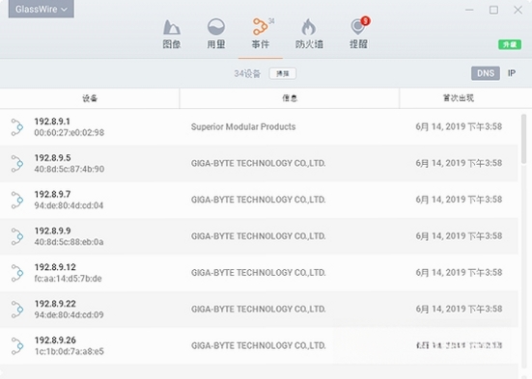Select IP address 192.8.9.12
The width and height of the screenshot is (532, 379).
(x=55, y=267)
